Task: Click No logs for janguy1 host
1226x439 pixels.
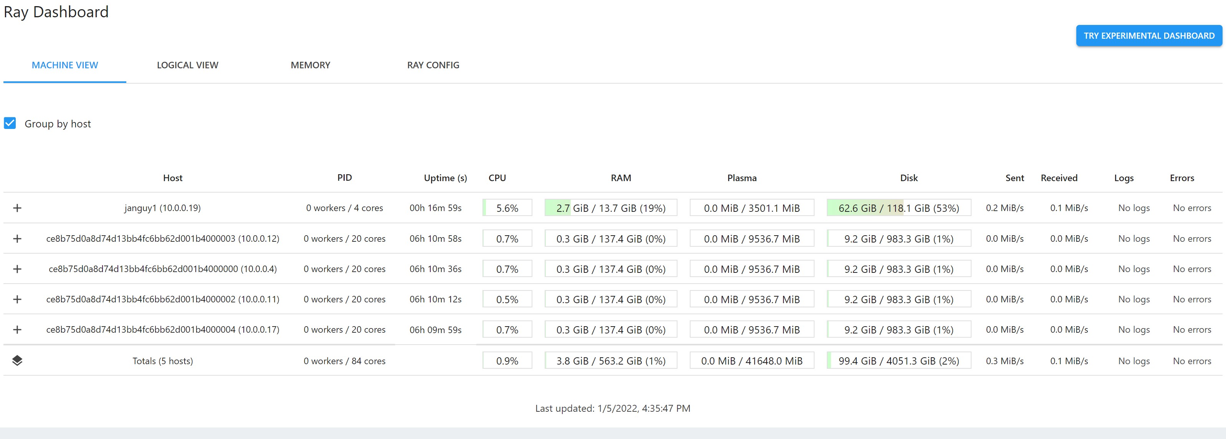Action: [x=1133, y=208]
